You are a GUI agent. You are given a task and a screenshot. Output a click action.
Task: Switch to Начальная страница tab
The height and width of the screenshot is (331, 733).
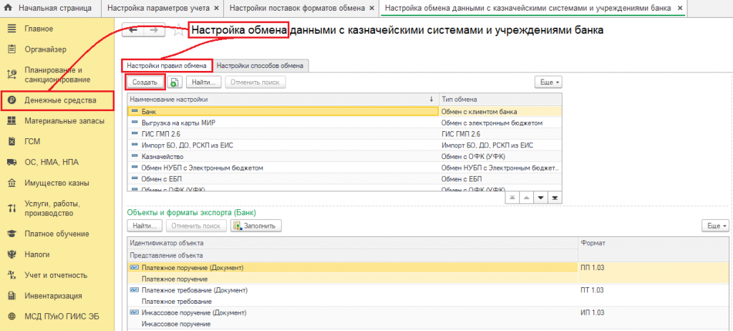click(50, 9)
